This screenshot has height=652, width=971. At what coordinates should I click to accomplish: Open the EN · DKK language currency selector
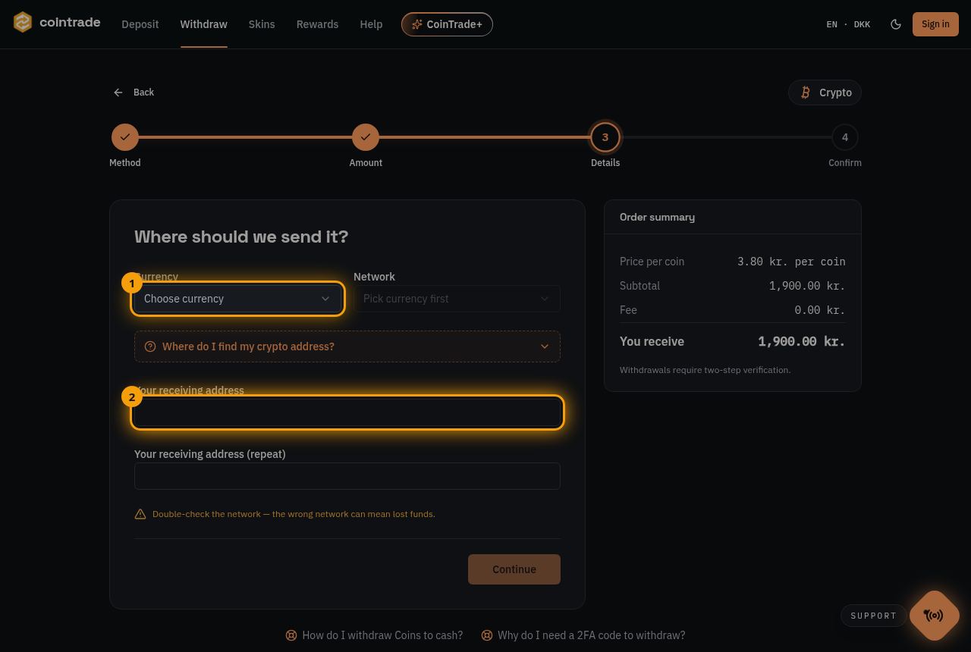848,24
